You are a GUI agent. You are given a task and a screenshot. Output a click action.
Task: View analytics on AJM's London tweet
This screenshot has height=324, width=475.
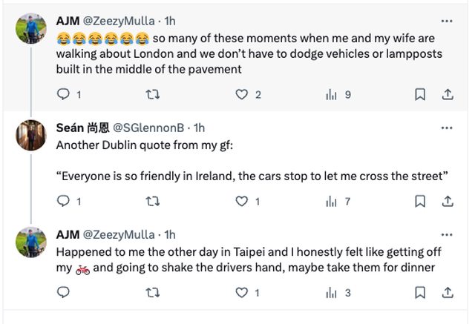tap(330, 94)
